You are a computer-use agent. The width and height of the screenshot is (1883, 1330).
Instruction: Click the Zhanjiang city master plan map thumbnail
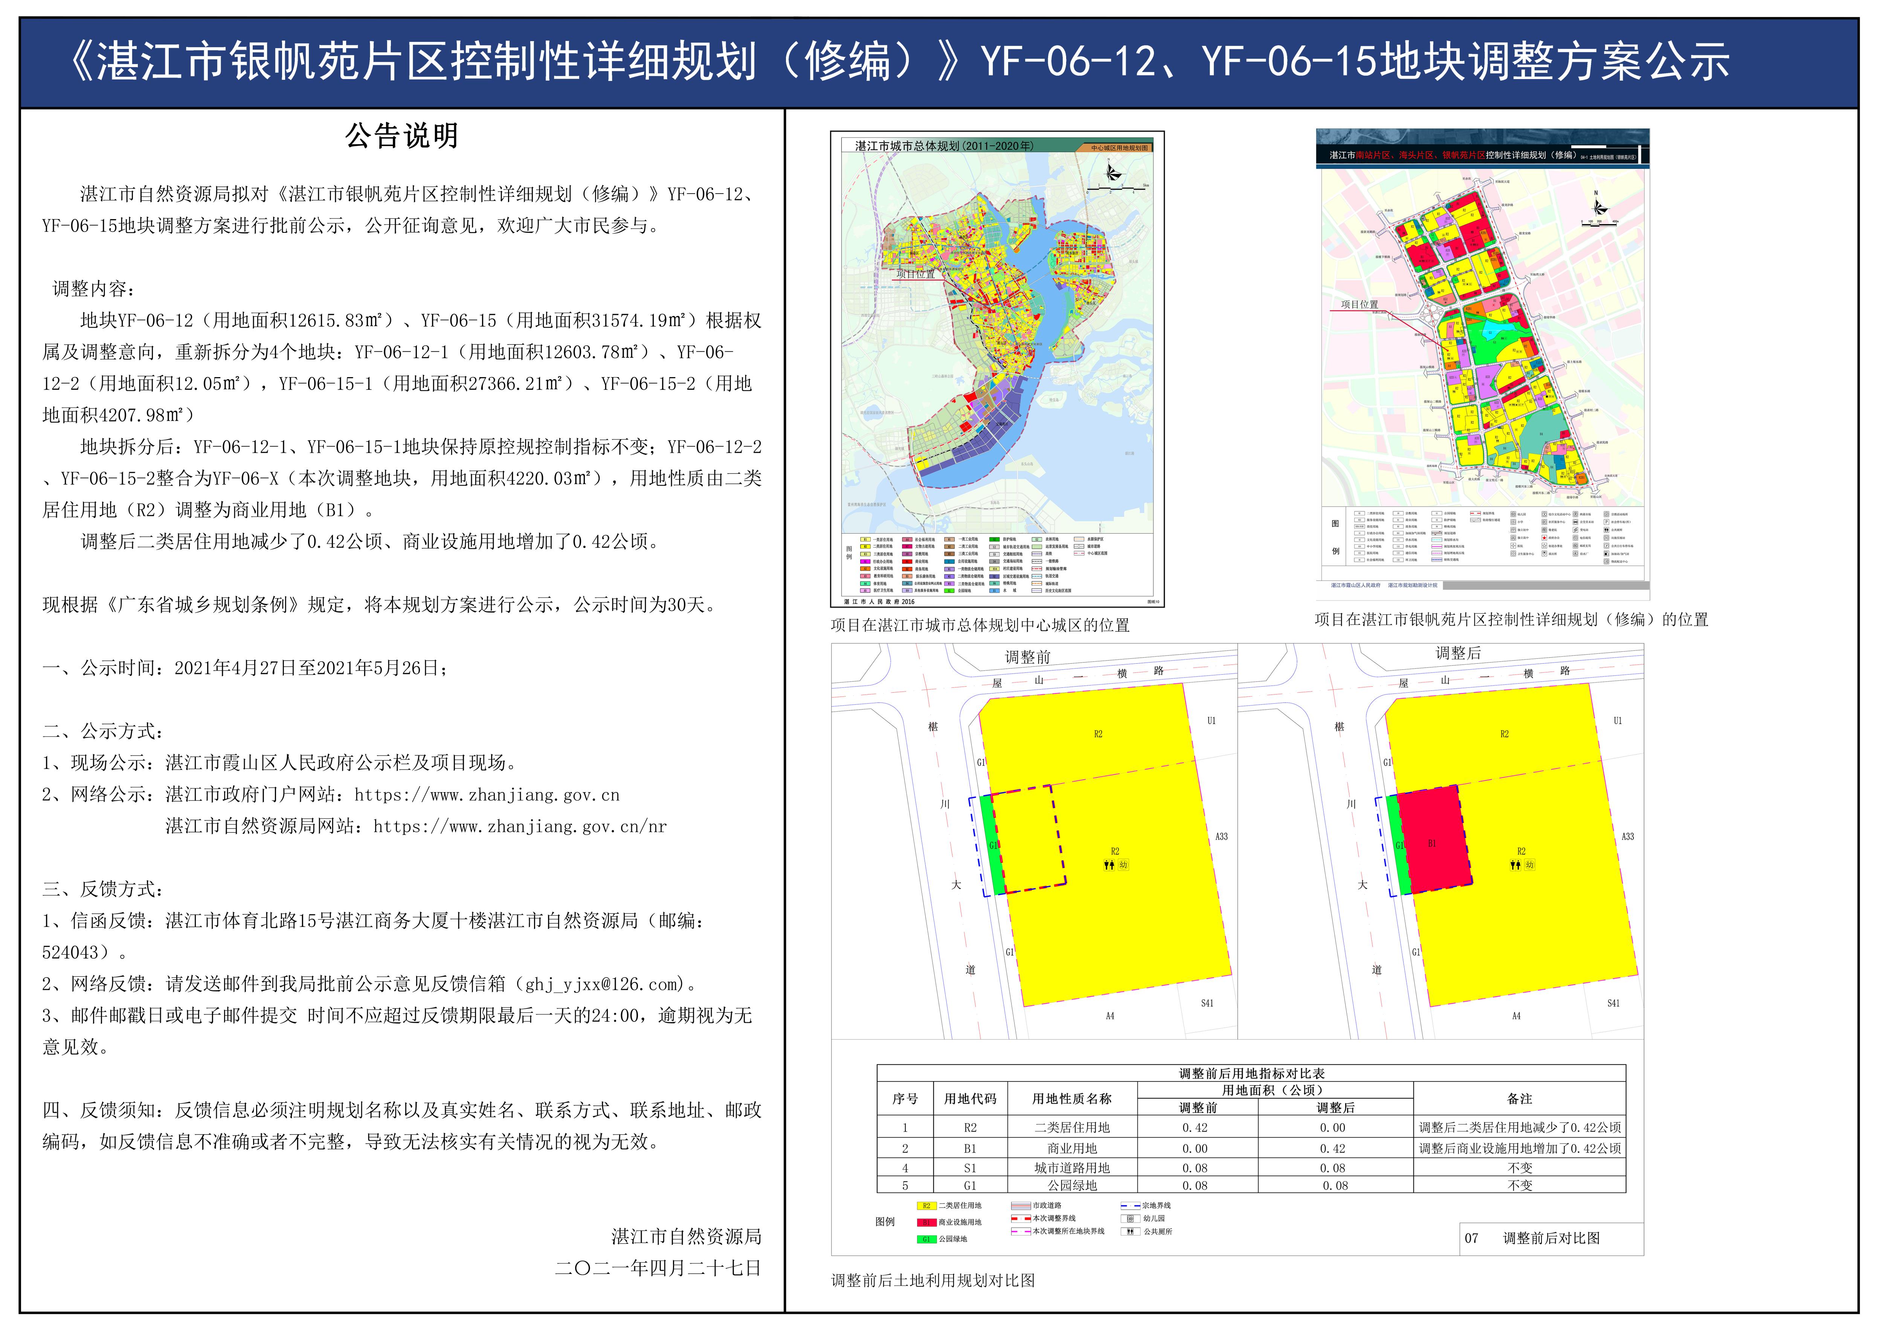(x=997, y=369)
